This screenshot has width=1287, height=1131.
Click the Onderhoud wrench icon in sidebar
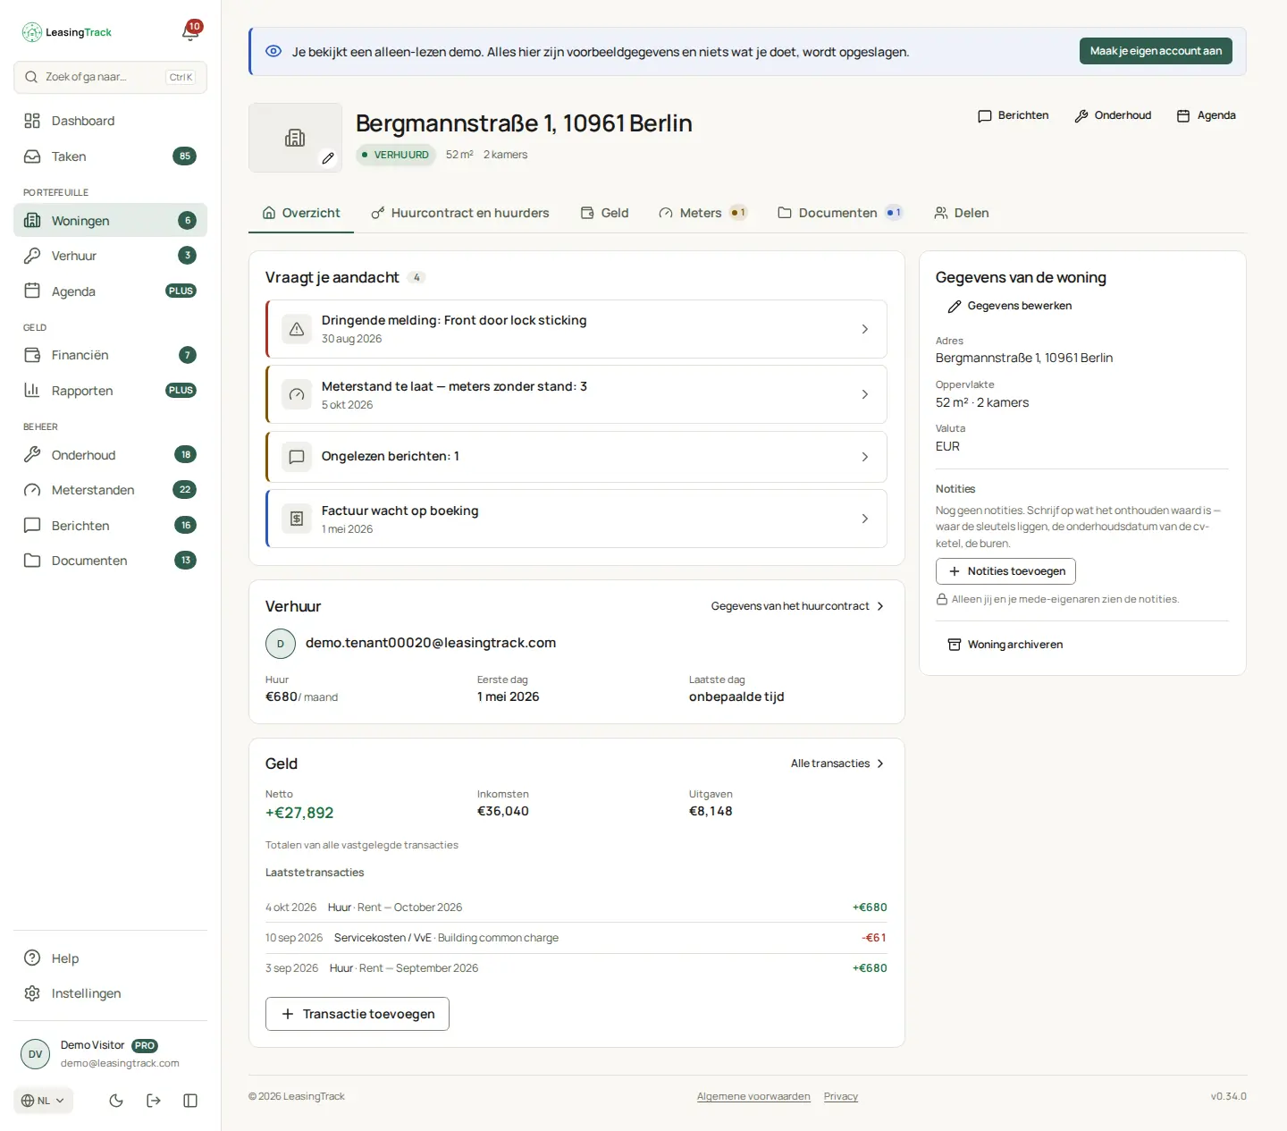(32, 455)
